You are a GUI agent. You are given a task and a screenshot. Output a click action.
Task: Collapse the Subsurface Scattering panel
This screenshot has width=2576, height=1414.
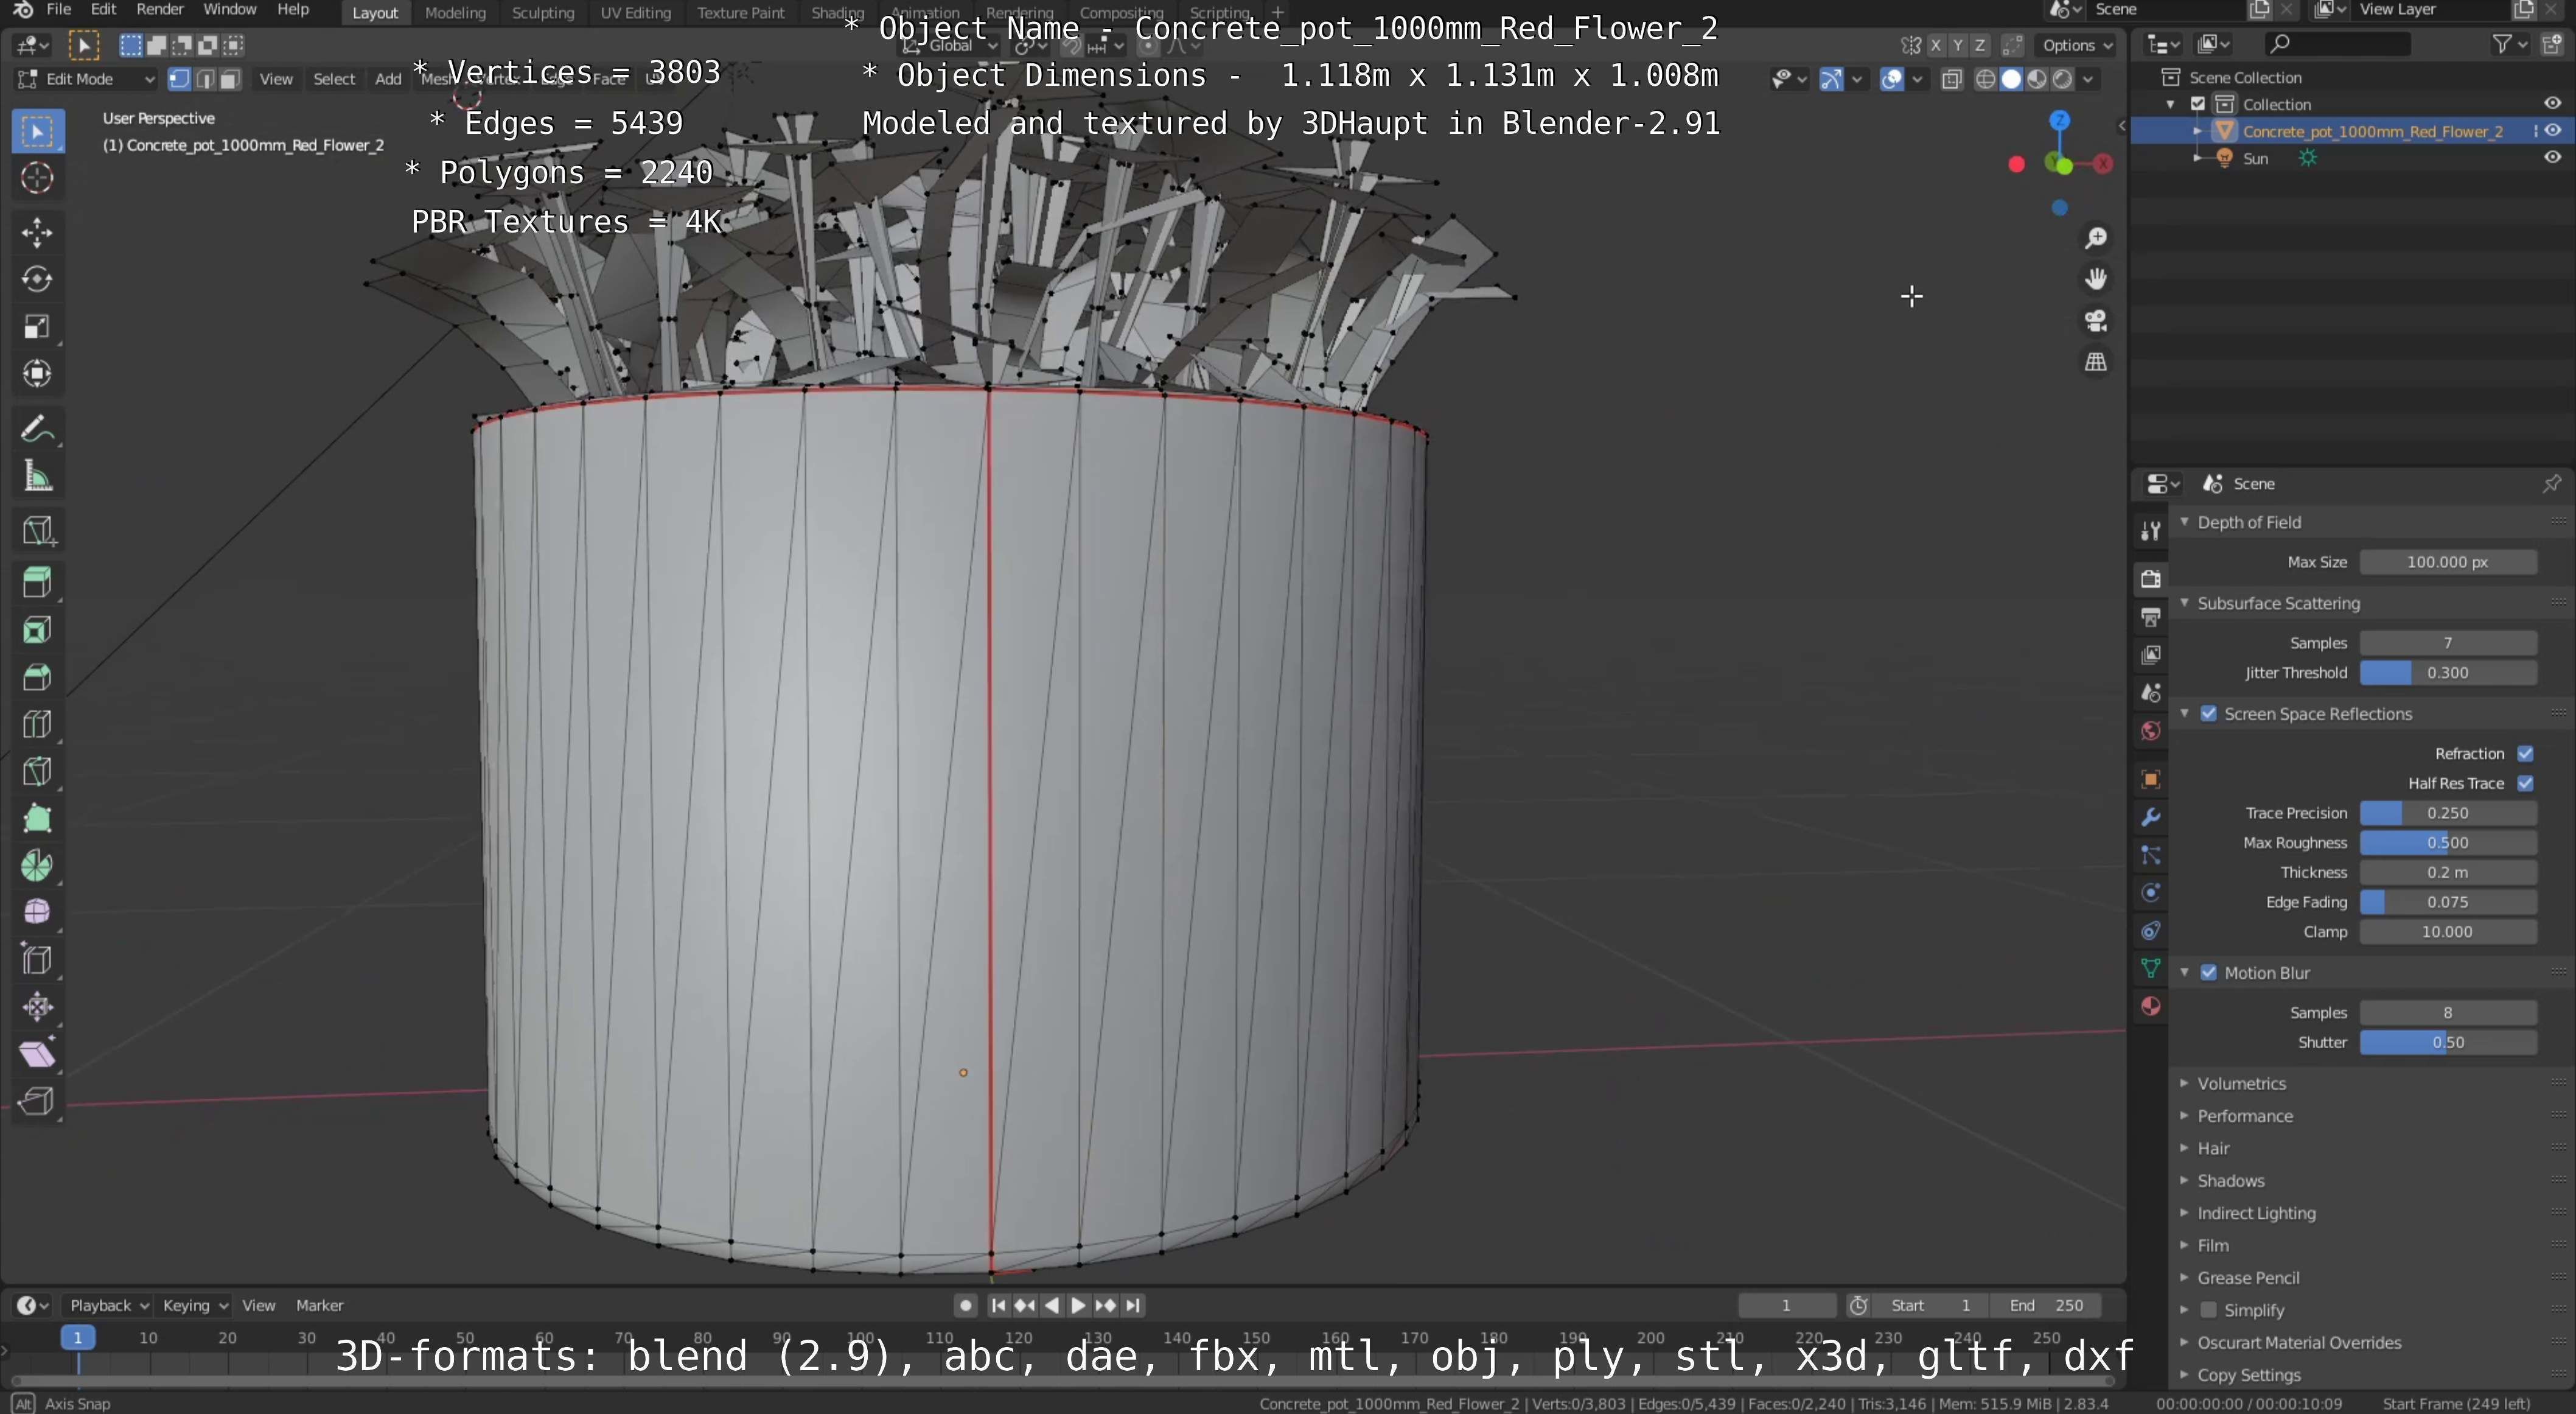coord(2184,603)
